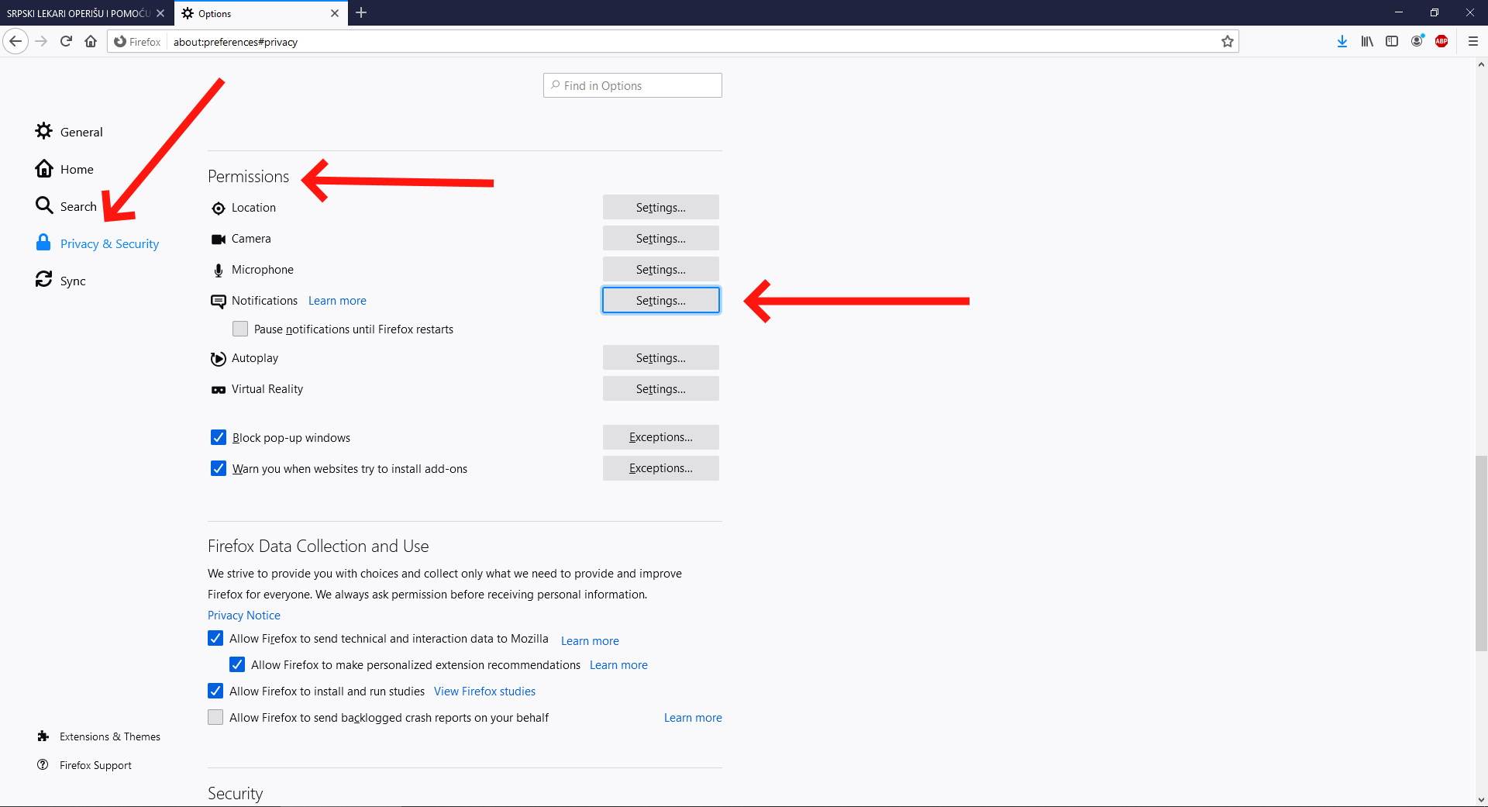This screenshot has width=1488, height=807.
Task: Toggle the browser sidebar
Action: click(x=1392, y=41)
